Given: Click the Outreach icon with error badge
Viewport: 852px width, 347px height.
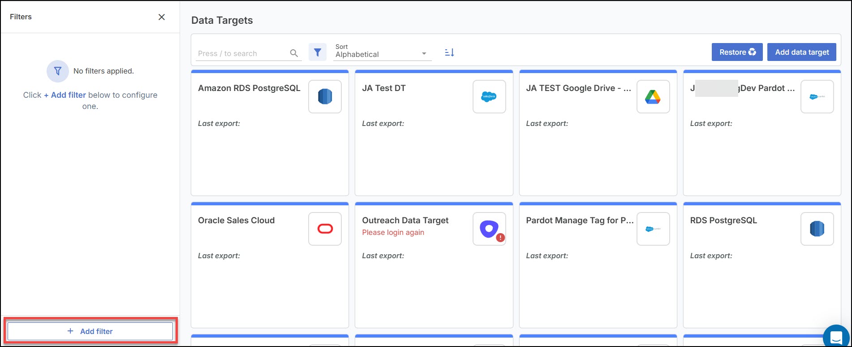Looking at the screenshot, I should point(489,229).
